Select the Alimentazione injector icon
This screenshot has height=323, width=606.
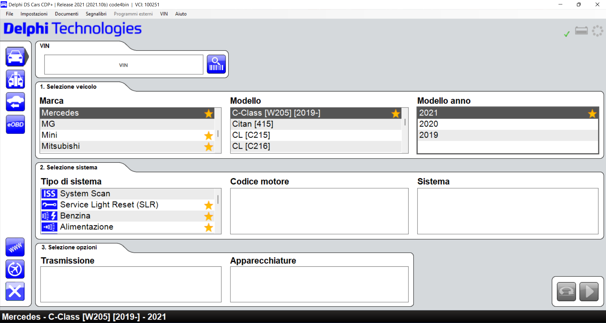[x=50, y=227]
